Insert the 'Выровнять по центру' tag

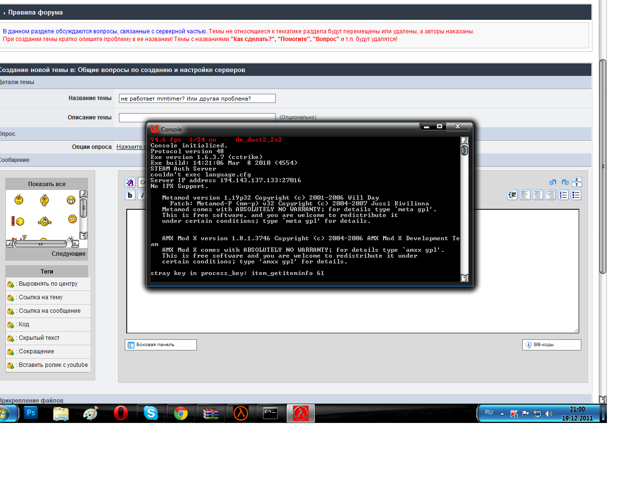point(48,284)
